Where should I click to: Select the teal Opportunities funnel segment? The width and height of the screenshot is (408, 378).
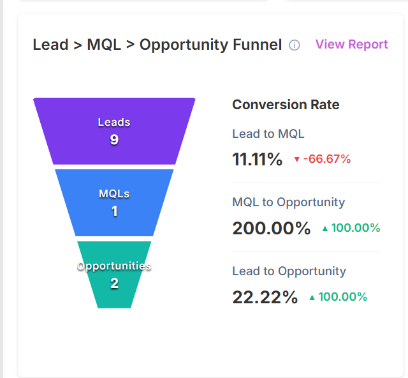point(114,275)
